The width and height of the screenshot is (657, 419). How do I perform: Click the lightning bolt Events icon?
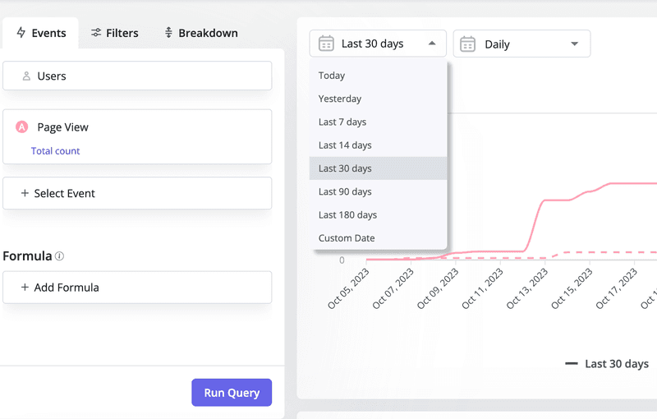(21, 33)
